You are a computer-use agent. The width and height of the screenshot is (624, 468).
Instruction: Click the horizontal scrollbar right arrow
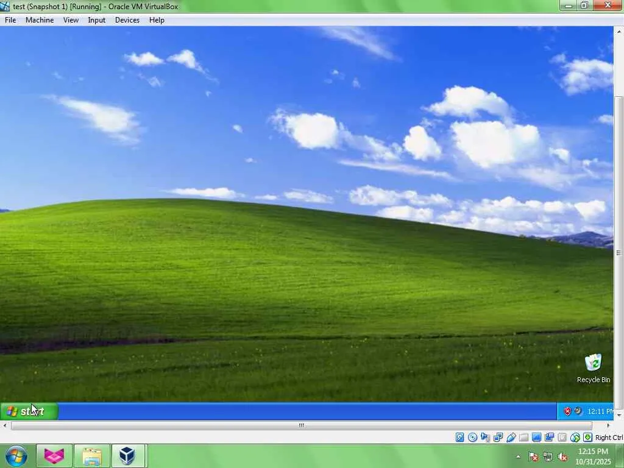tap(608, 425)
